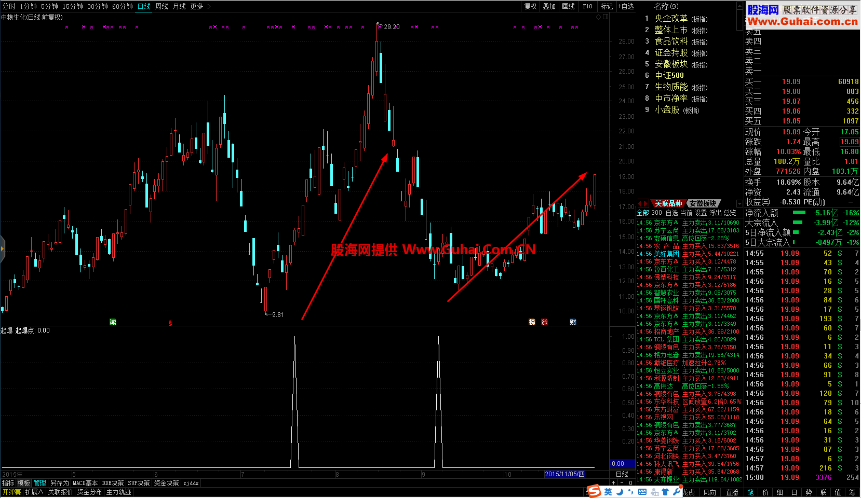Open the 资金分布 tab
The height and width of the screenshot is (498, 861).
tap(89, 492)
